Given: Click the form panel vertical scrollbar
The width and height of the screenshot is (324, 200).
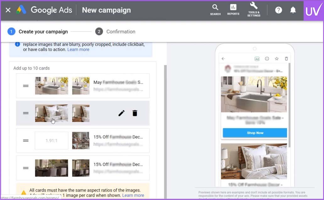Looking at the screenshot, I should coord(165,132).
